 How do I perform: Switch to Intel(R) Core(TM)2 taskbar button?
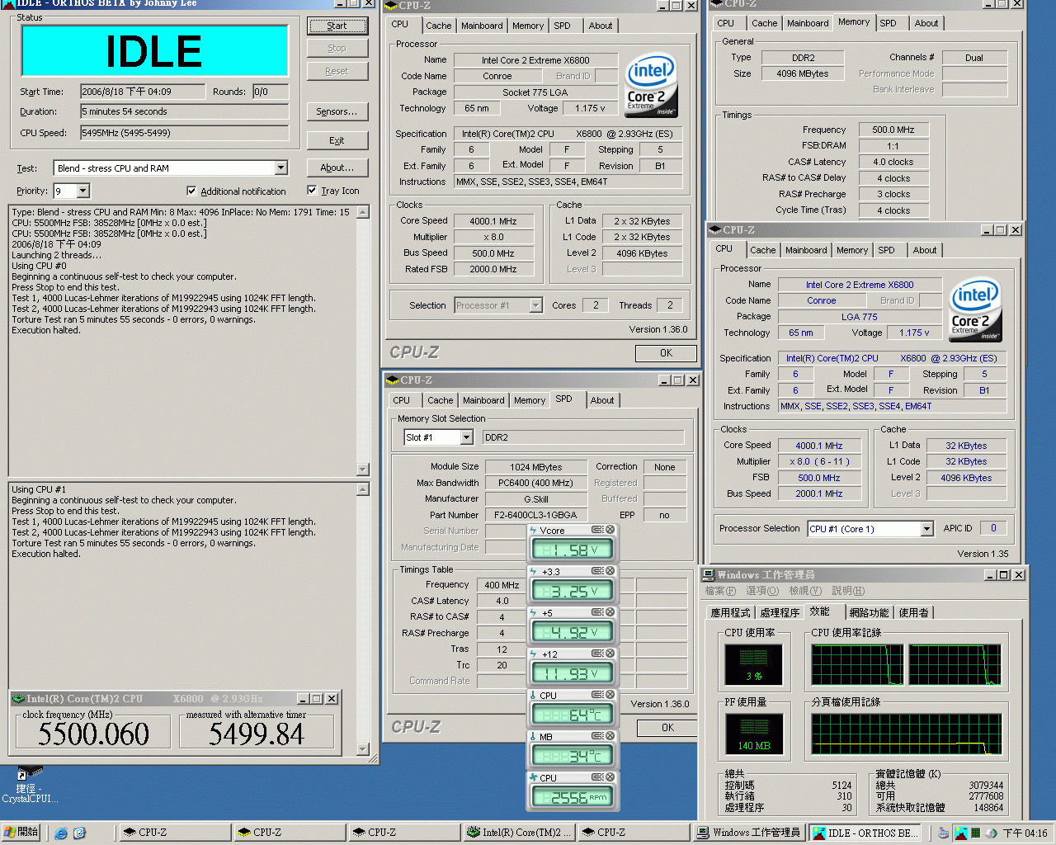(x=518, y=833)
